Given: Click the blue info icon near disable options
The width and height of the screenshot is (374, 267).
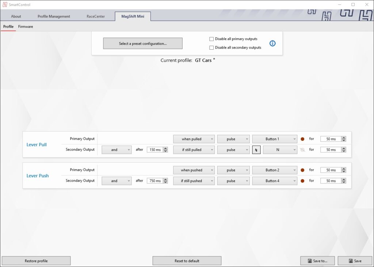Looking at the screenshot, I should pos(272,43).
